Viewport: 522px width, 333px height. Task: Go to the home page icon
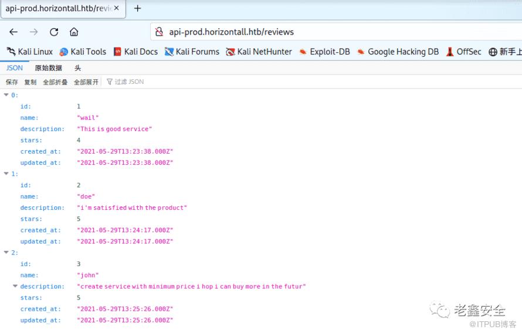(x=74, y=32)
